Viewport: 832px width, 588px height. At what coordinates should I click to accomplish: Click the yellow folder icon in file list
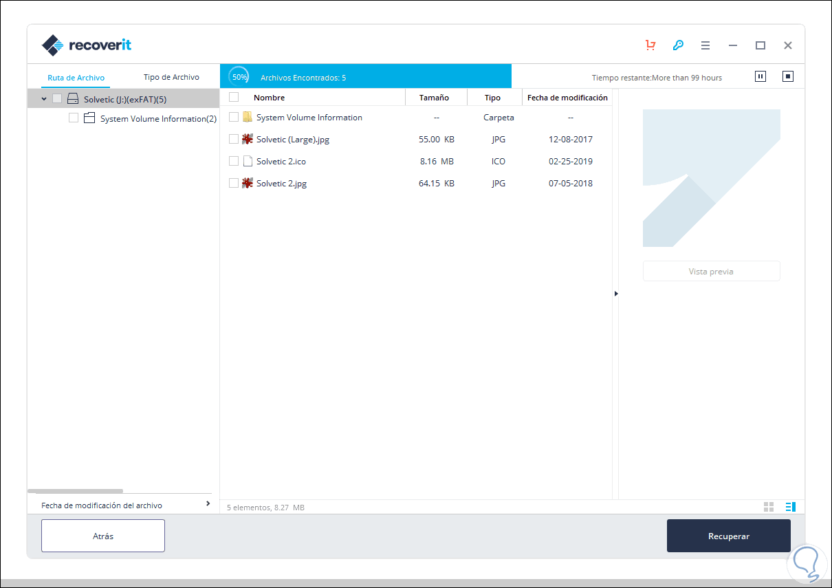tap(248, 117)
